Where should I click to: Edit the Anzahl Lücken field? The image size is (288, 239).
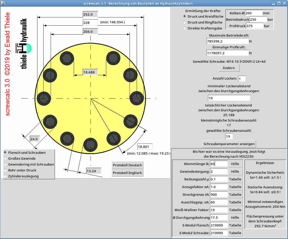(x=242, y=79)
